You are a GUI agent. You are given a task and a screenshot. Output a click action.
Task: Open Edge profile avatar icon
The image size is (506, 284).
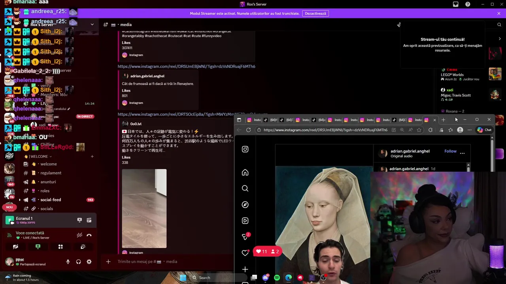[x=460, y=130]
